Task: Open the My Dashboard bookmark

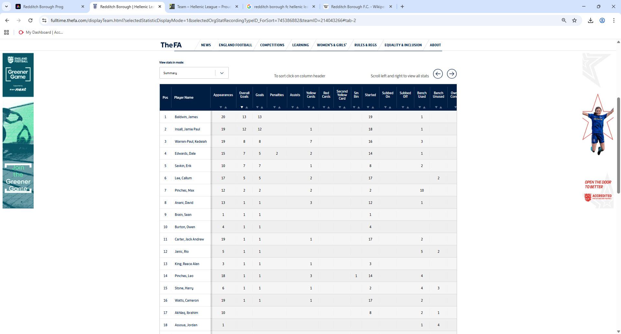Action: pos(41,32)
